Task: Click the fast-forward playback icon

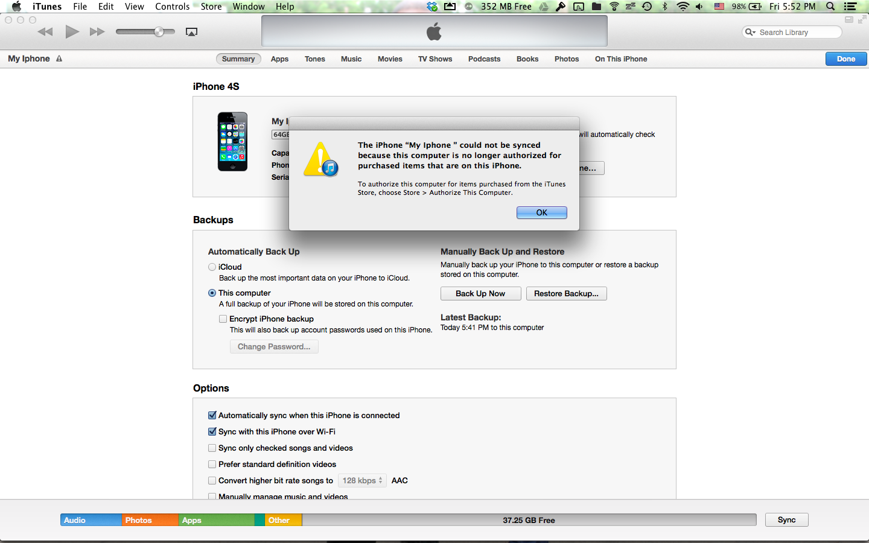Action: click(x=97, y=31)
